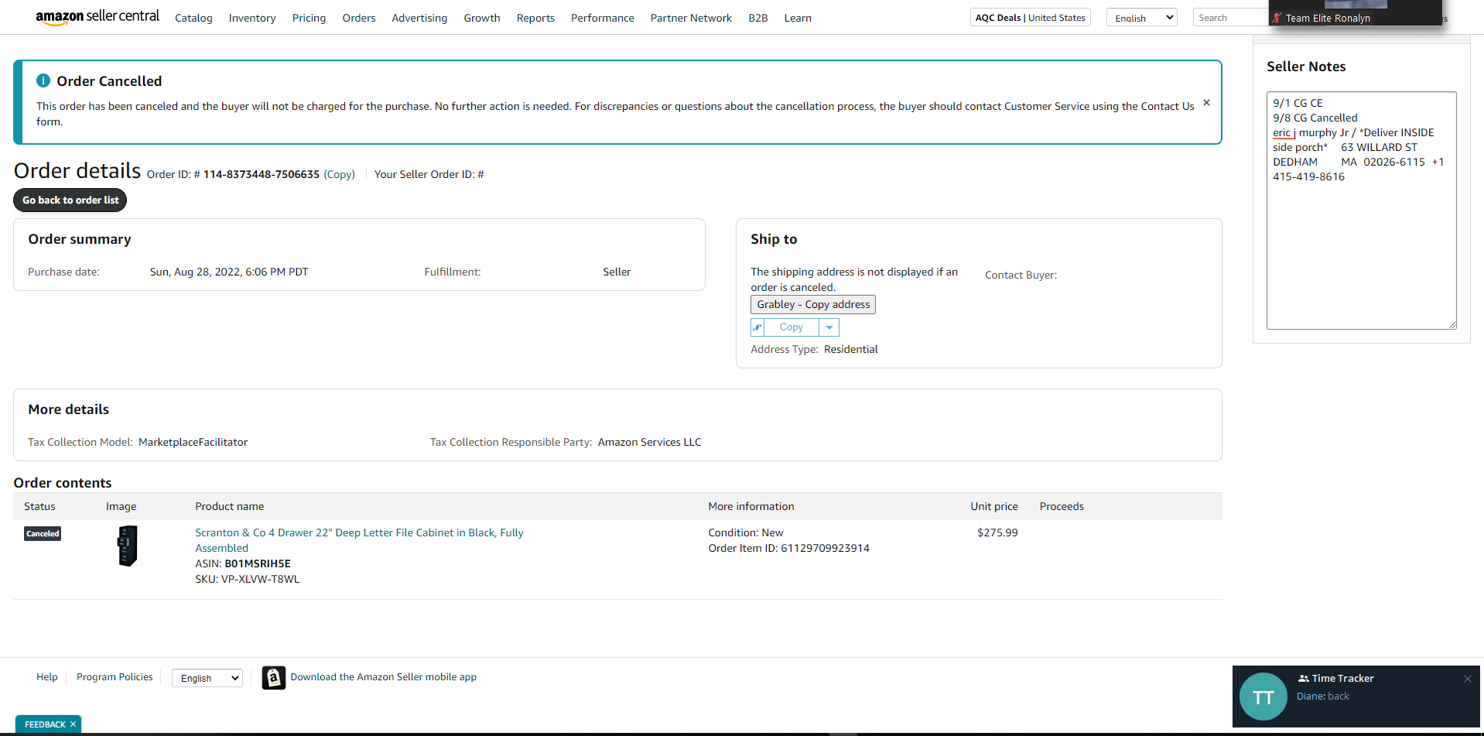This screenshot has width=1484, height=736.
Task: Open the header language dropdown
Action: click(x=1142, y=18)
